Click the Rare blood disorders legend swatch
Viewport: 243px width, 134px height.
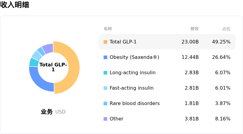point(105,104)
